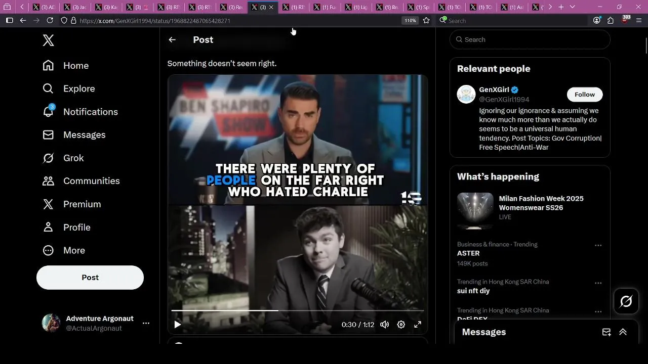Compose a new message in Messages drawer

606,332
